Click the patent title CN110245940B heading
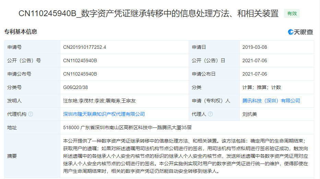The width and height of the screenshot is (320, 179). (149, 13)
